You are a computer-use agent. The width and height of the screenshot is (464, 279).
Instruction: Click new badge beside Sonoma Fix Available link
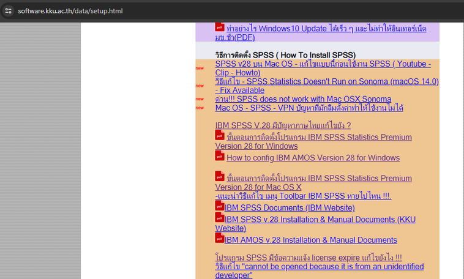(200, 86)
